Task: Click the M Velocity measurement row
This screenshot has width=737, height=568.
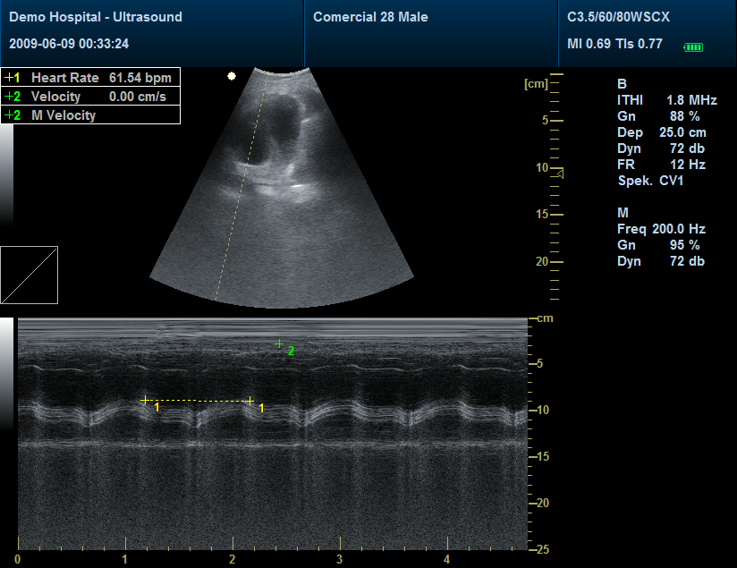Action: [90, 114]
